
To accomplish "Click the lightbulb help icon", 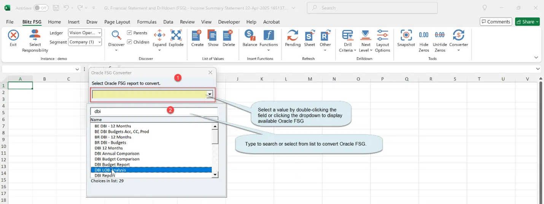I will (485, 8).
